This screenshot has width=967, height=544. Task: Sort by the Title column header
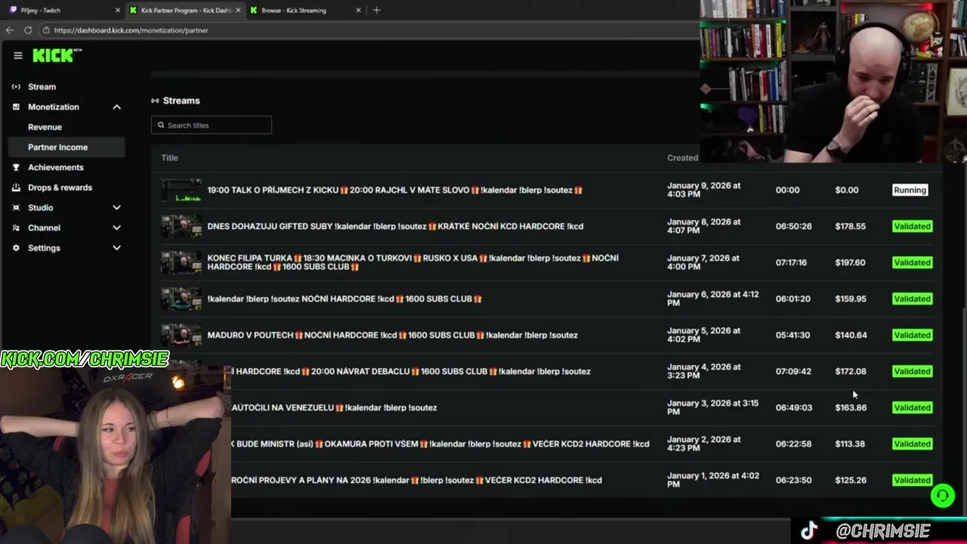tap(170, 158)
